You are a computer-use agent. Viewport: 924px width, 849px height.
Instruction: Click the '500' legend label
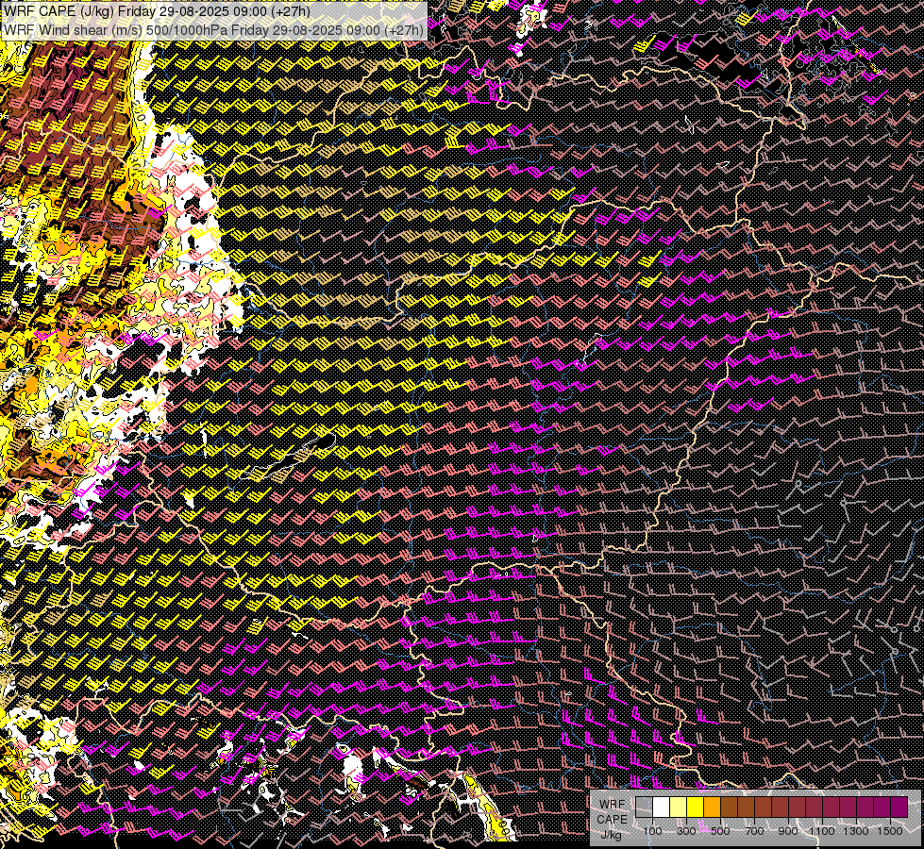click(720, 831)
